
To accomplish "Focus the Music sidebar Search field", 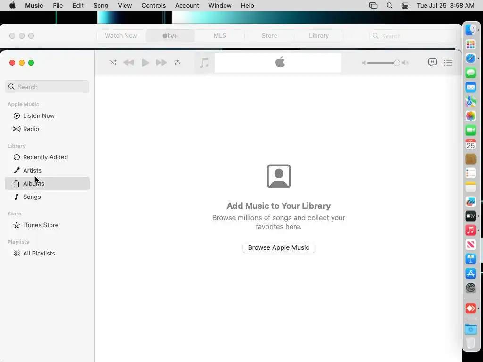I will [47, 87].
